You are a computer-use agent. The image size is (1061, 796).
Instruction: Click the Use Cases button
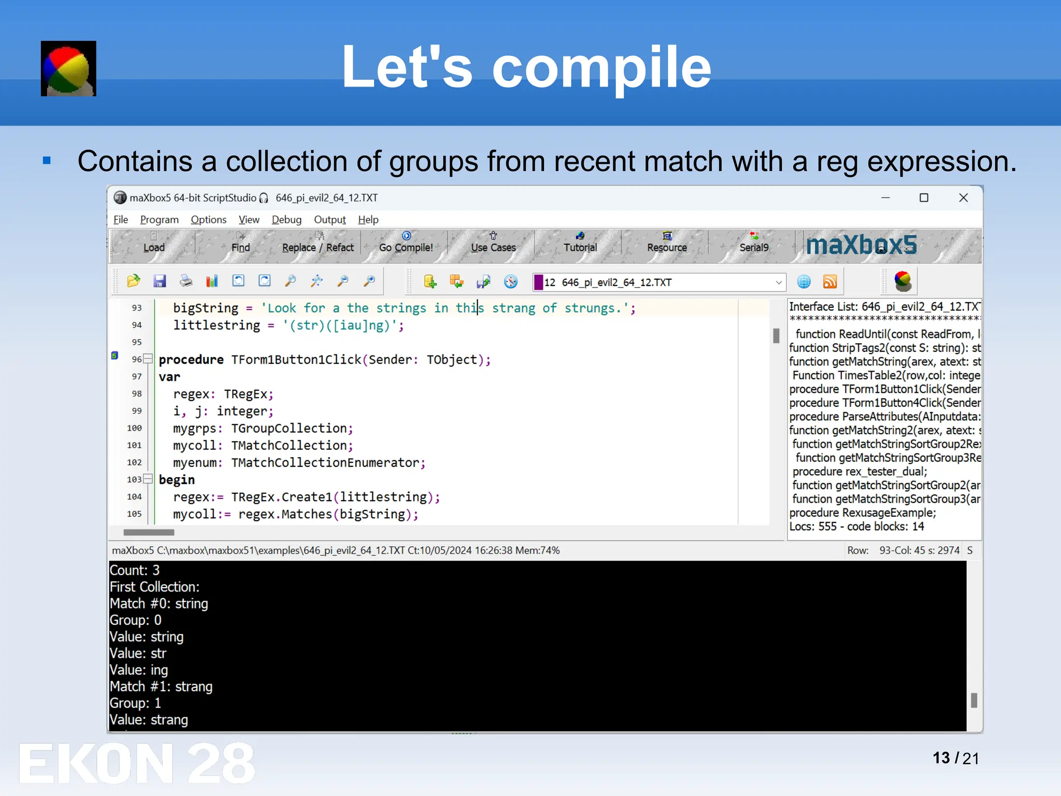tap(493, 243)
